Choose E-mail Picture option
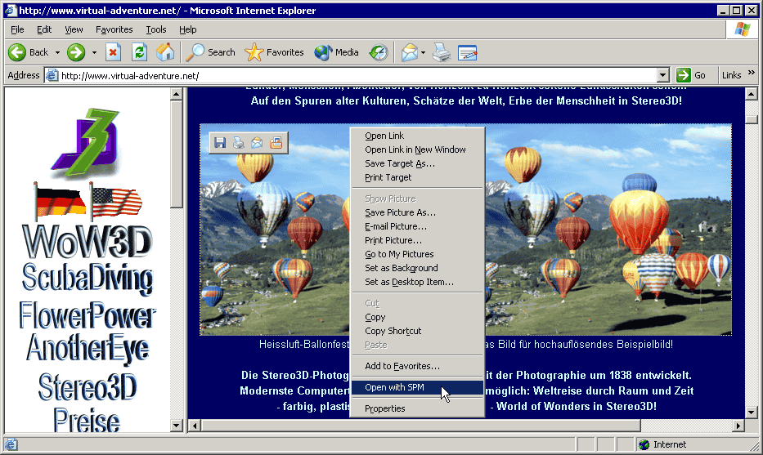This screenshot has width=763, height=455. [x=418, y=226]
